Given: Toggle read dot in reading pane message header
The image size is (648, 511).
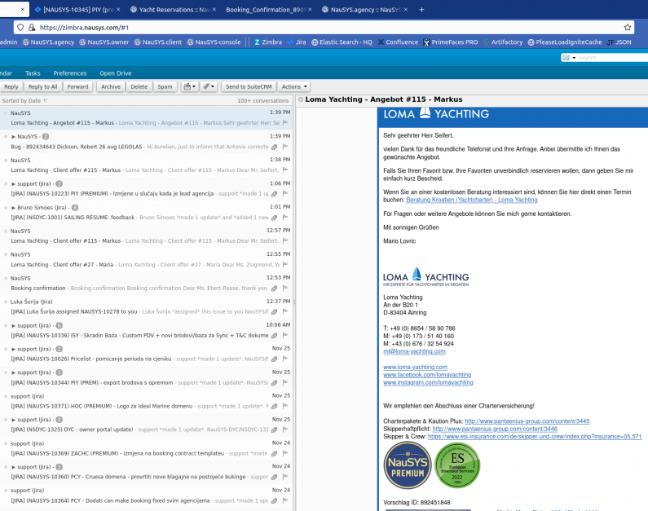Looking at the screenshot, I should tap(301, 99).
